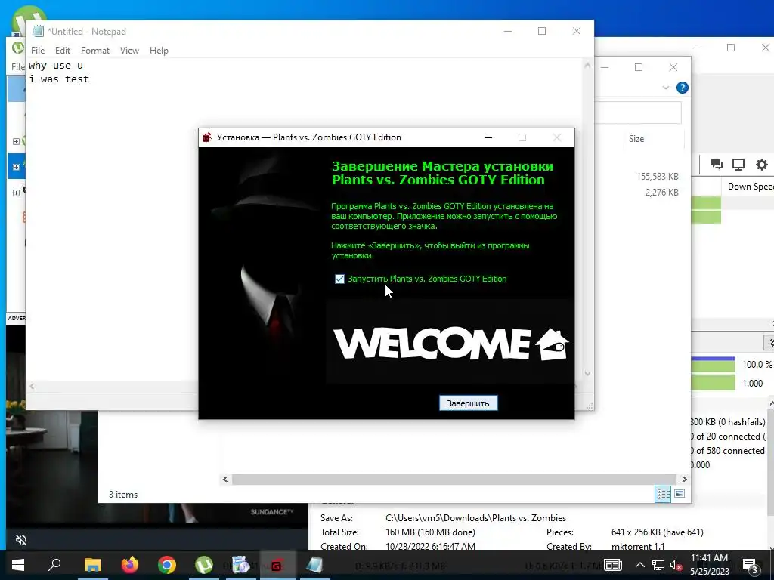The image size is (774, 580).
Task: Switch to uTorrent on the taskbar
Action: point(203,565)
